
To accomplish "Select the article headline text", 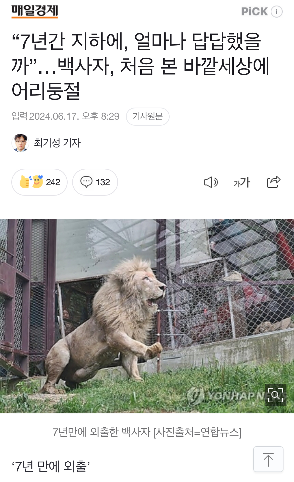I will pos(141,66).
